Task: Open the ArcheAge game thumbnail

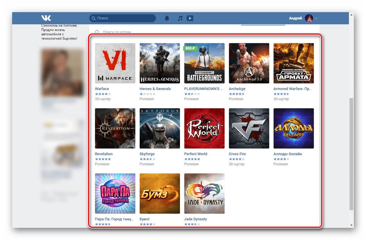Action: click(x=249, y=63)
